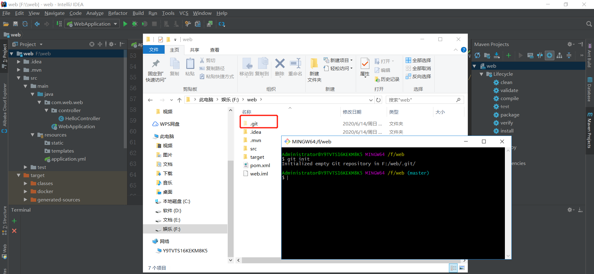Execute Maven goal icon
This screenshot has height=274, width=594.
[530, 55]
